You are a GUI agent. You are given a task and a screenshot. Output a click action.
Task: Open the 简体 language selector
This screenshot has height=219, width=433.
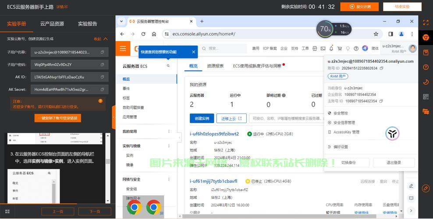click(375, 49)
